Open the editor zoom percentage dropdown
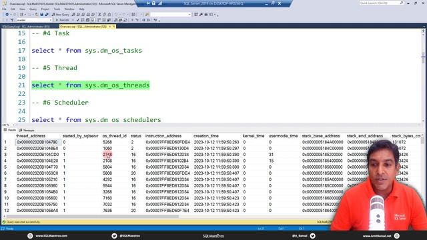This screenshot has height=240, width=427. (9, 125)
